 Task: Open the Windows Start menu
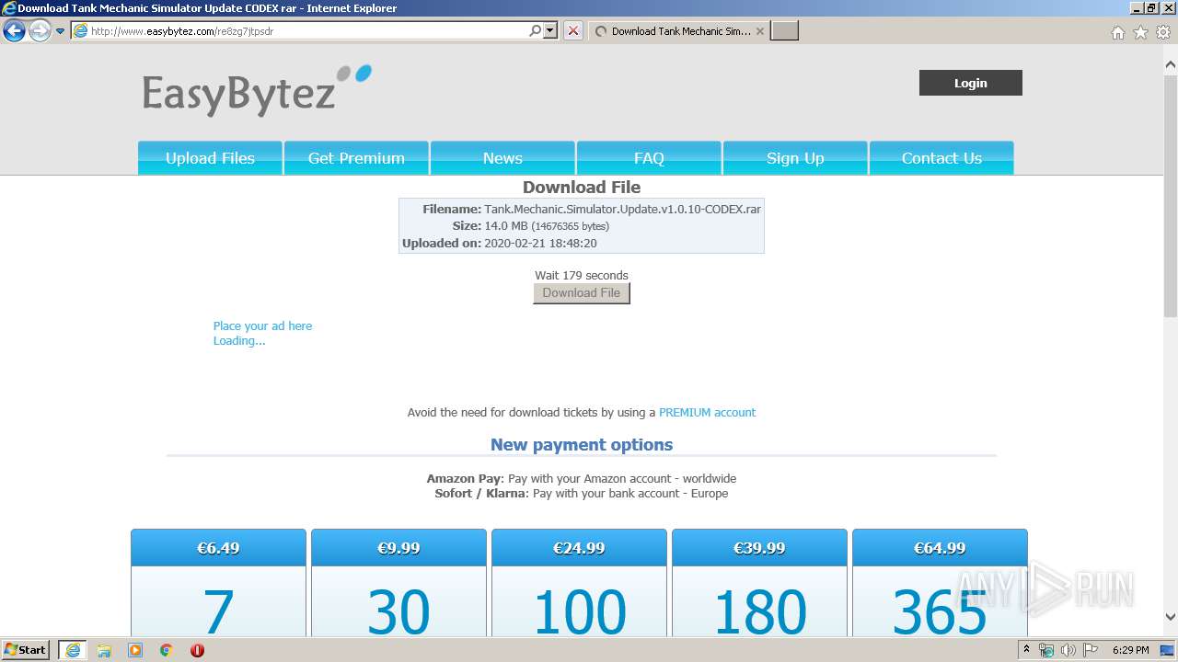coord(27,649)
